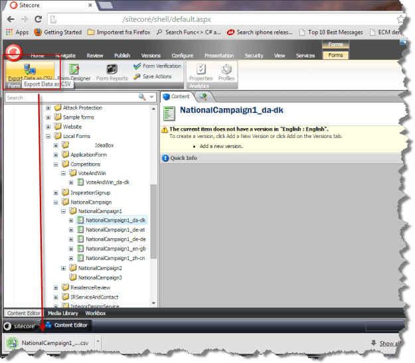Expand the NationalCampaign2 folder
The width and height of the screenshot is (415, 363).
[64, 268]
